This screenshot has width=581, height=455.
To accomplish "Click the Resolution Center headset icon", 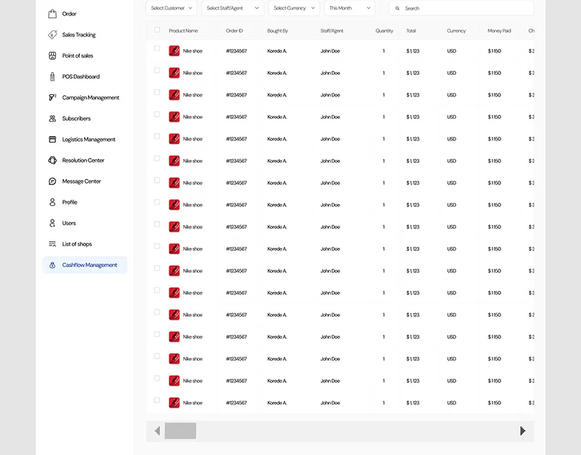I will pyautogui.click(x=52, y=161).
